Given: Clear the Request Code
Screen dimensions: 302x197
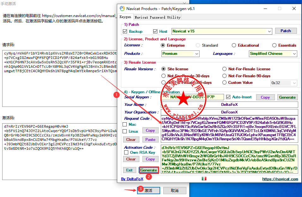Looking at the screenshot, I should [131, 140].
